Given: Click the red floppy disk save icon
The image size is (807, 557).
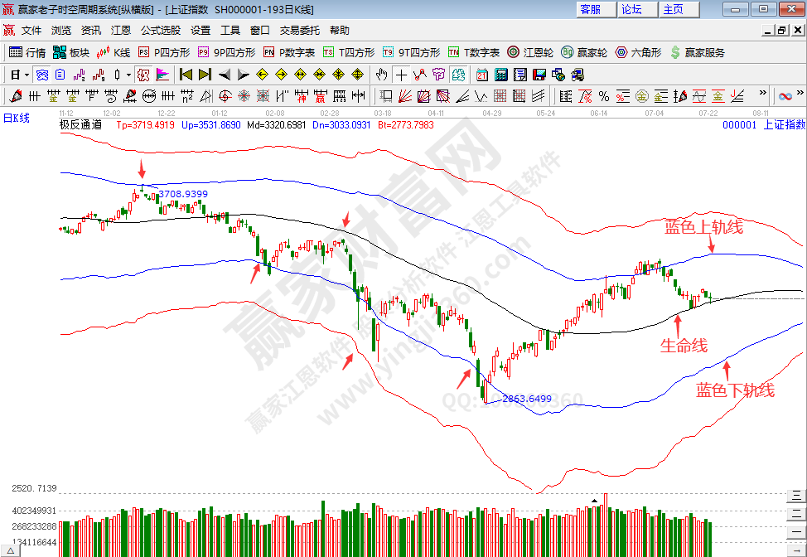Looking at the screenshot, I should click(539, 74).
